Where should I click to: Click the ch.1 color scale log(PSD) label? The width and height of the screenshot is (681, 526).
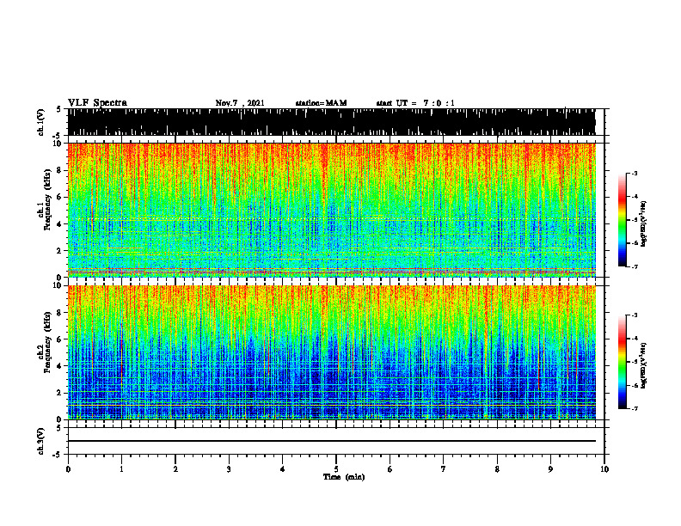click(644, 223)
